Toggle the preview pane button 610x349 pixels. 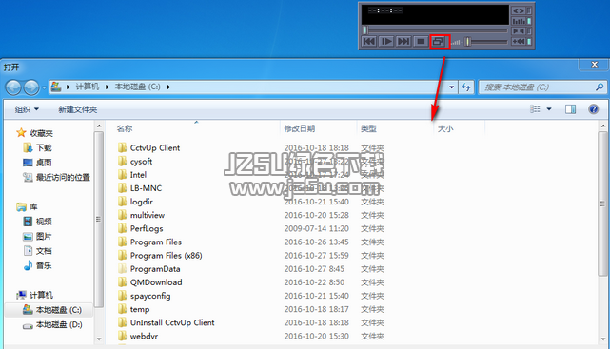pos(570,109)
